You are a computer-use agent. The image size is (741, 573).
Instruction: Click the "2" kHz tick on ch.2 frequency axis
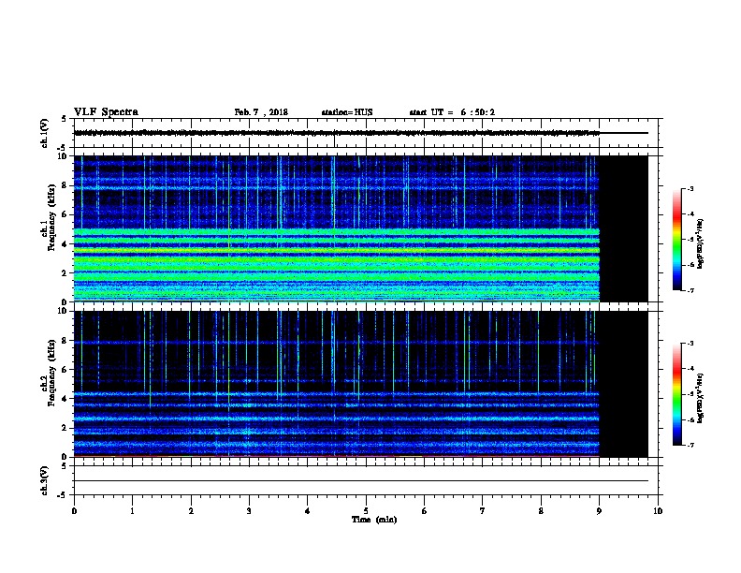pyautogui.click(x=65, y=428)
